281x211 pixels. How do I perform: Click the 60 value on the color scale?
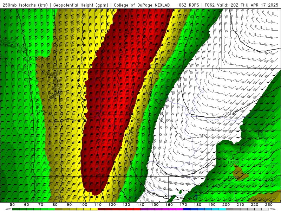[x=26, y=205]
